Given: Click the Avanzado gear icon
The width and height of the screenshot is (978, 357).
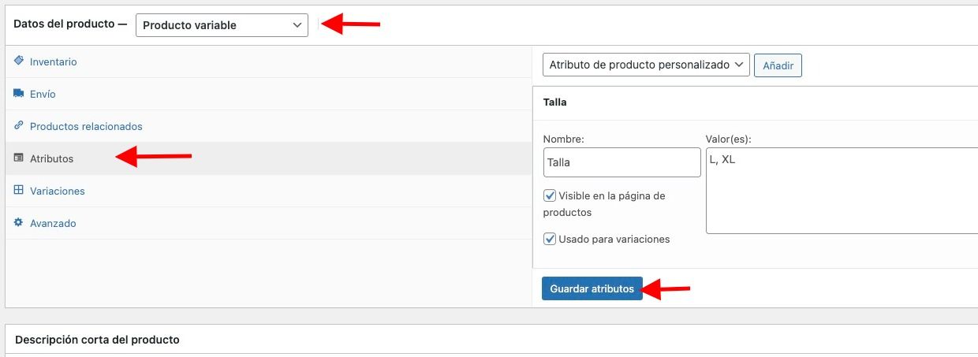Looking at the screenshot, I should coord(19,222).
